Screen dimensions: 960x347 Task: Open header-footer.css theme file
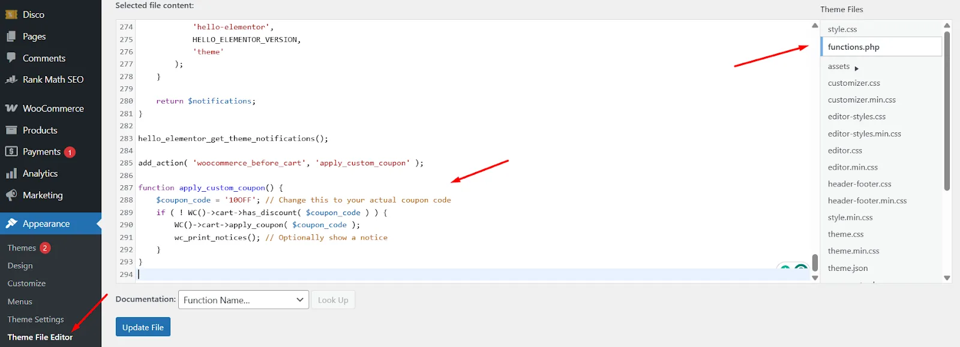pyautogui.click(x=860, y=184)
